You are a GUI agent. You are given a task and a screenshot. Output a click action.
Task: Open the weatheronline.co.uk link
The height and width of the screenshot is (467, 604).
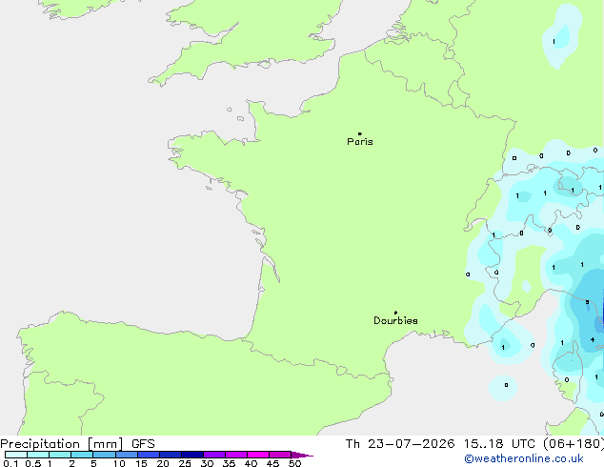coord(524,458)
